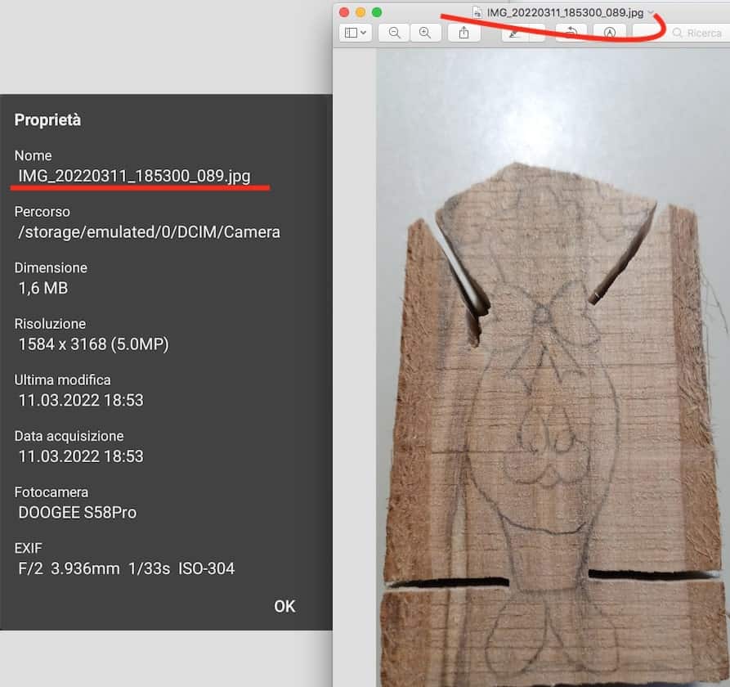The height and width of the screenshot is (687, 730).
Task: Click the wood carving photo in Preview
Action: tap(553, 368)
